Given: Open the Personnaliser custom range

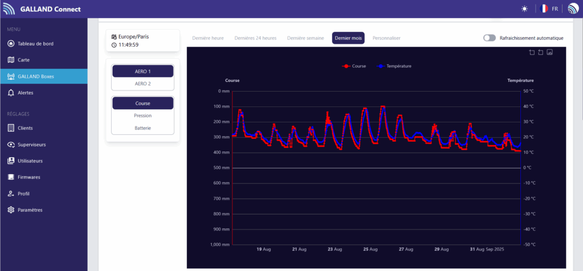Looking at the screenshot, I should click(x=387, y=38).
